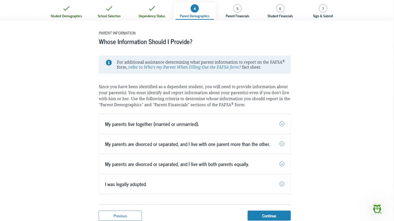Expand the legally adopted section
Viewport: 394px width, 221px height.
pos(282,184)
